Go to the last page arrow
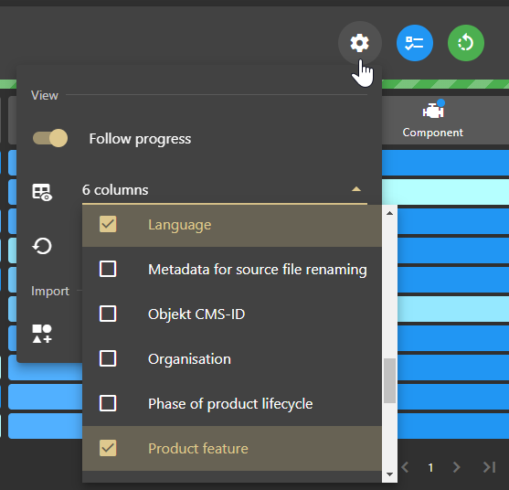This screenshot has height=490, width=509. point(489,467)
